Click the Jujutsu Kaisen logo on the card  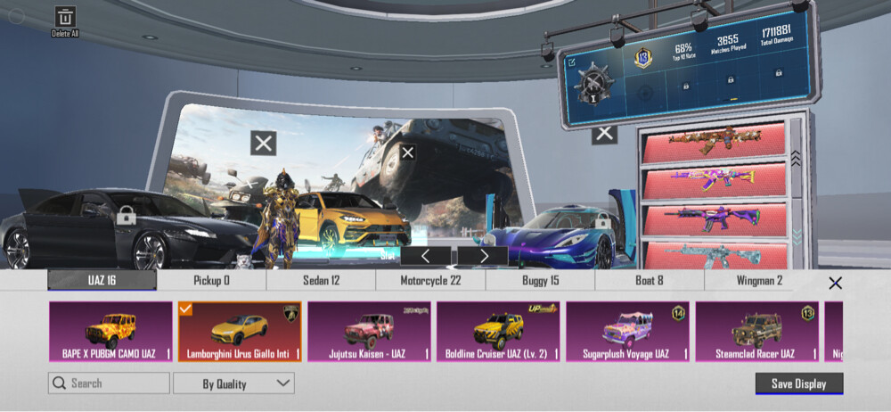pos(416,310)
